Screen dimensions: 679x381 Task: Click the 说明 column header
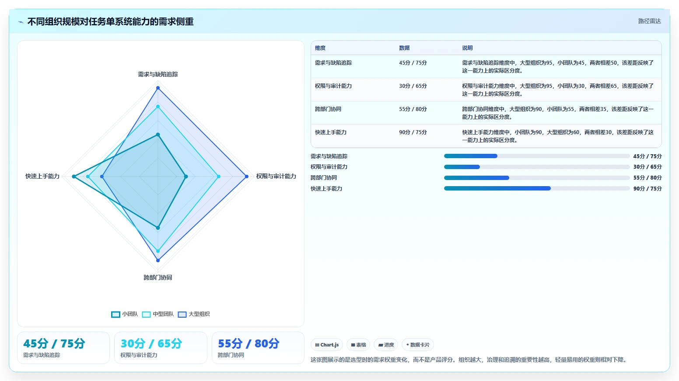pyautogui.click(x=467, y=48)
